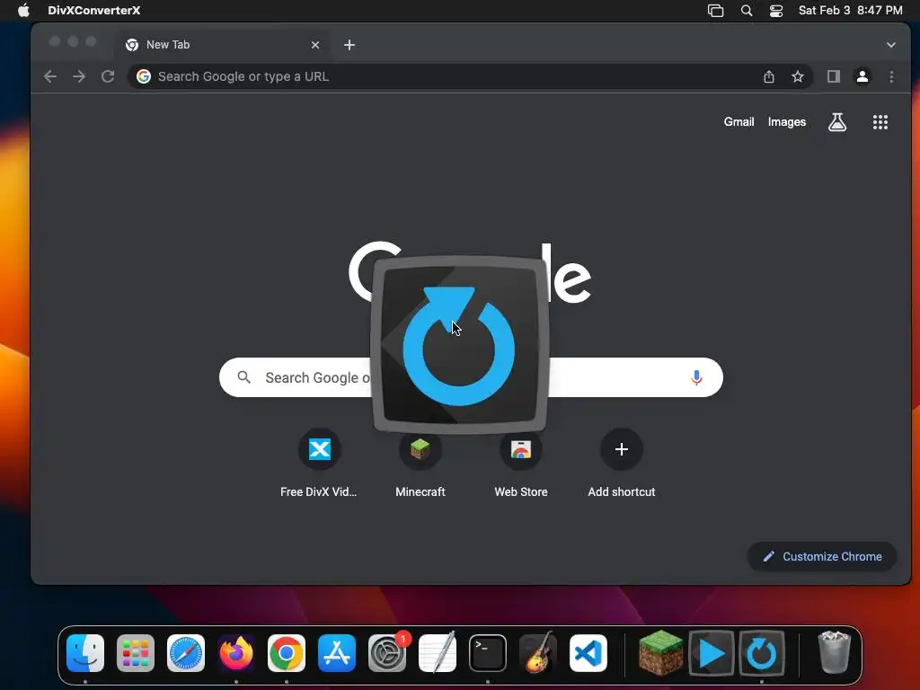Open DivXConverterX menu bar item

pyautogui.click(x=93, y=10)
